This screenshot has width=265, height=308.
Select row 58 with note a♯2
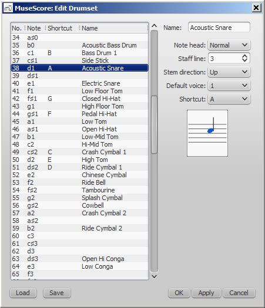coord(80,221)
